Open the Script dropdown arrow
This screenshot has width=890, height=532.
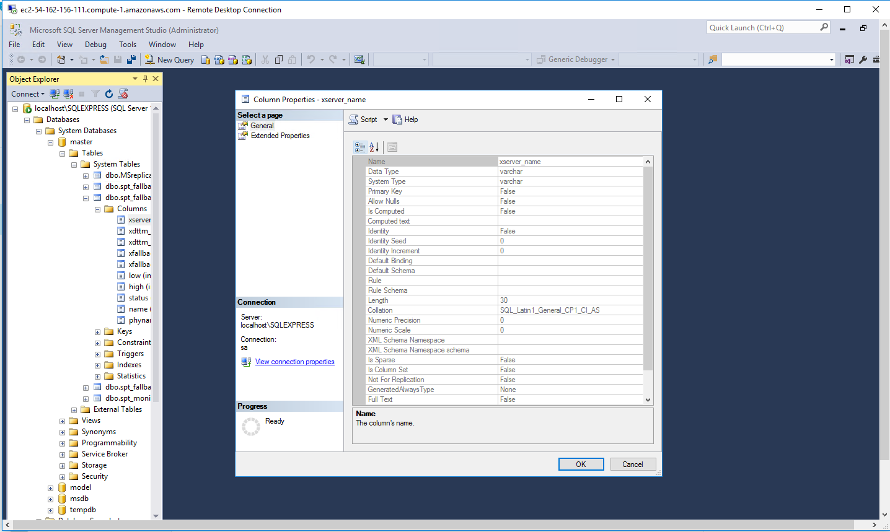coord(386,120)
